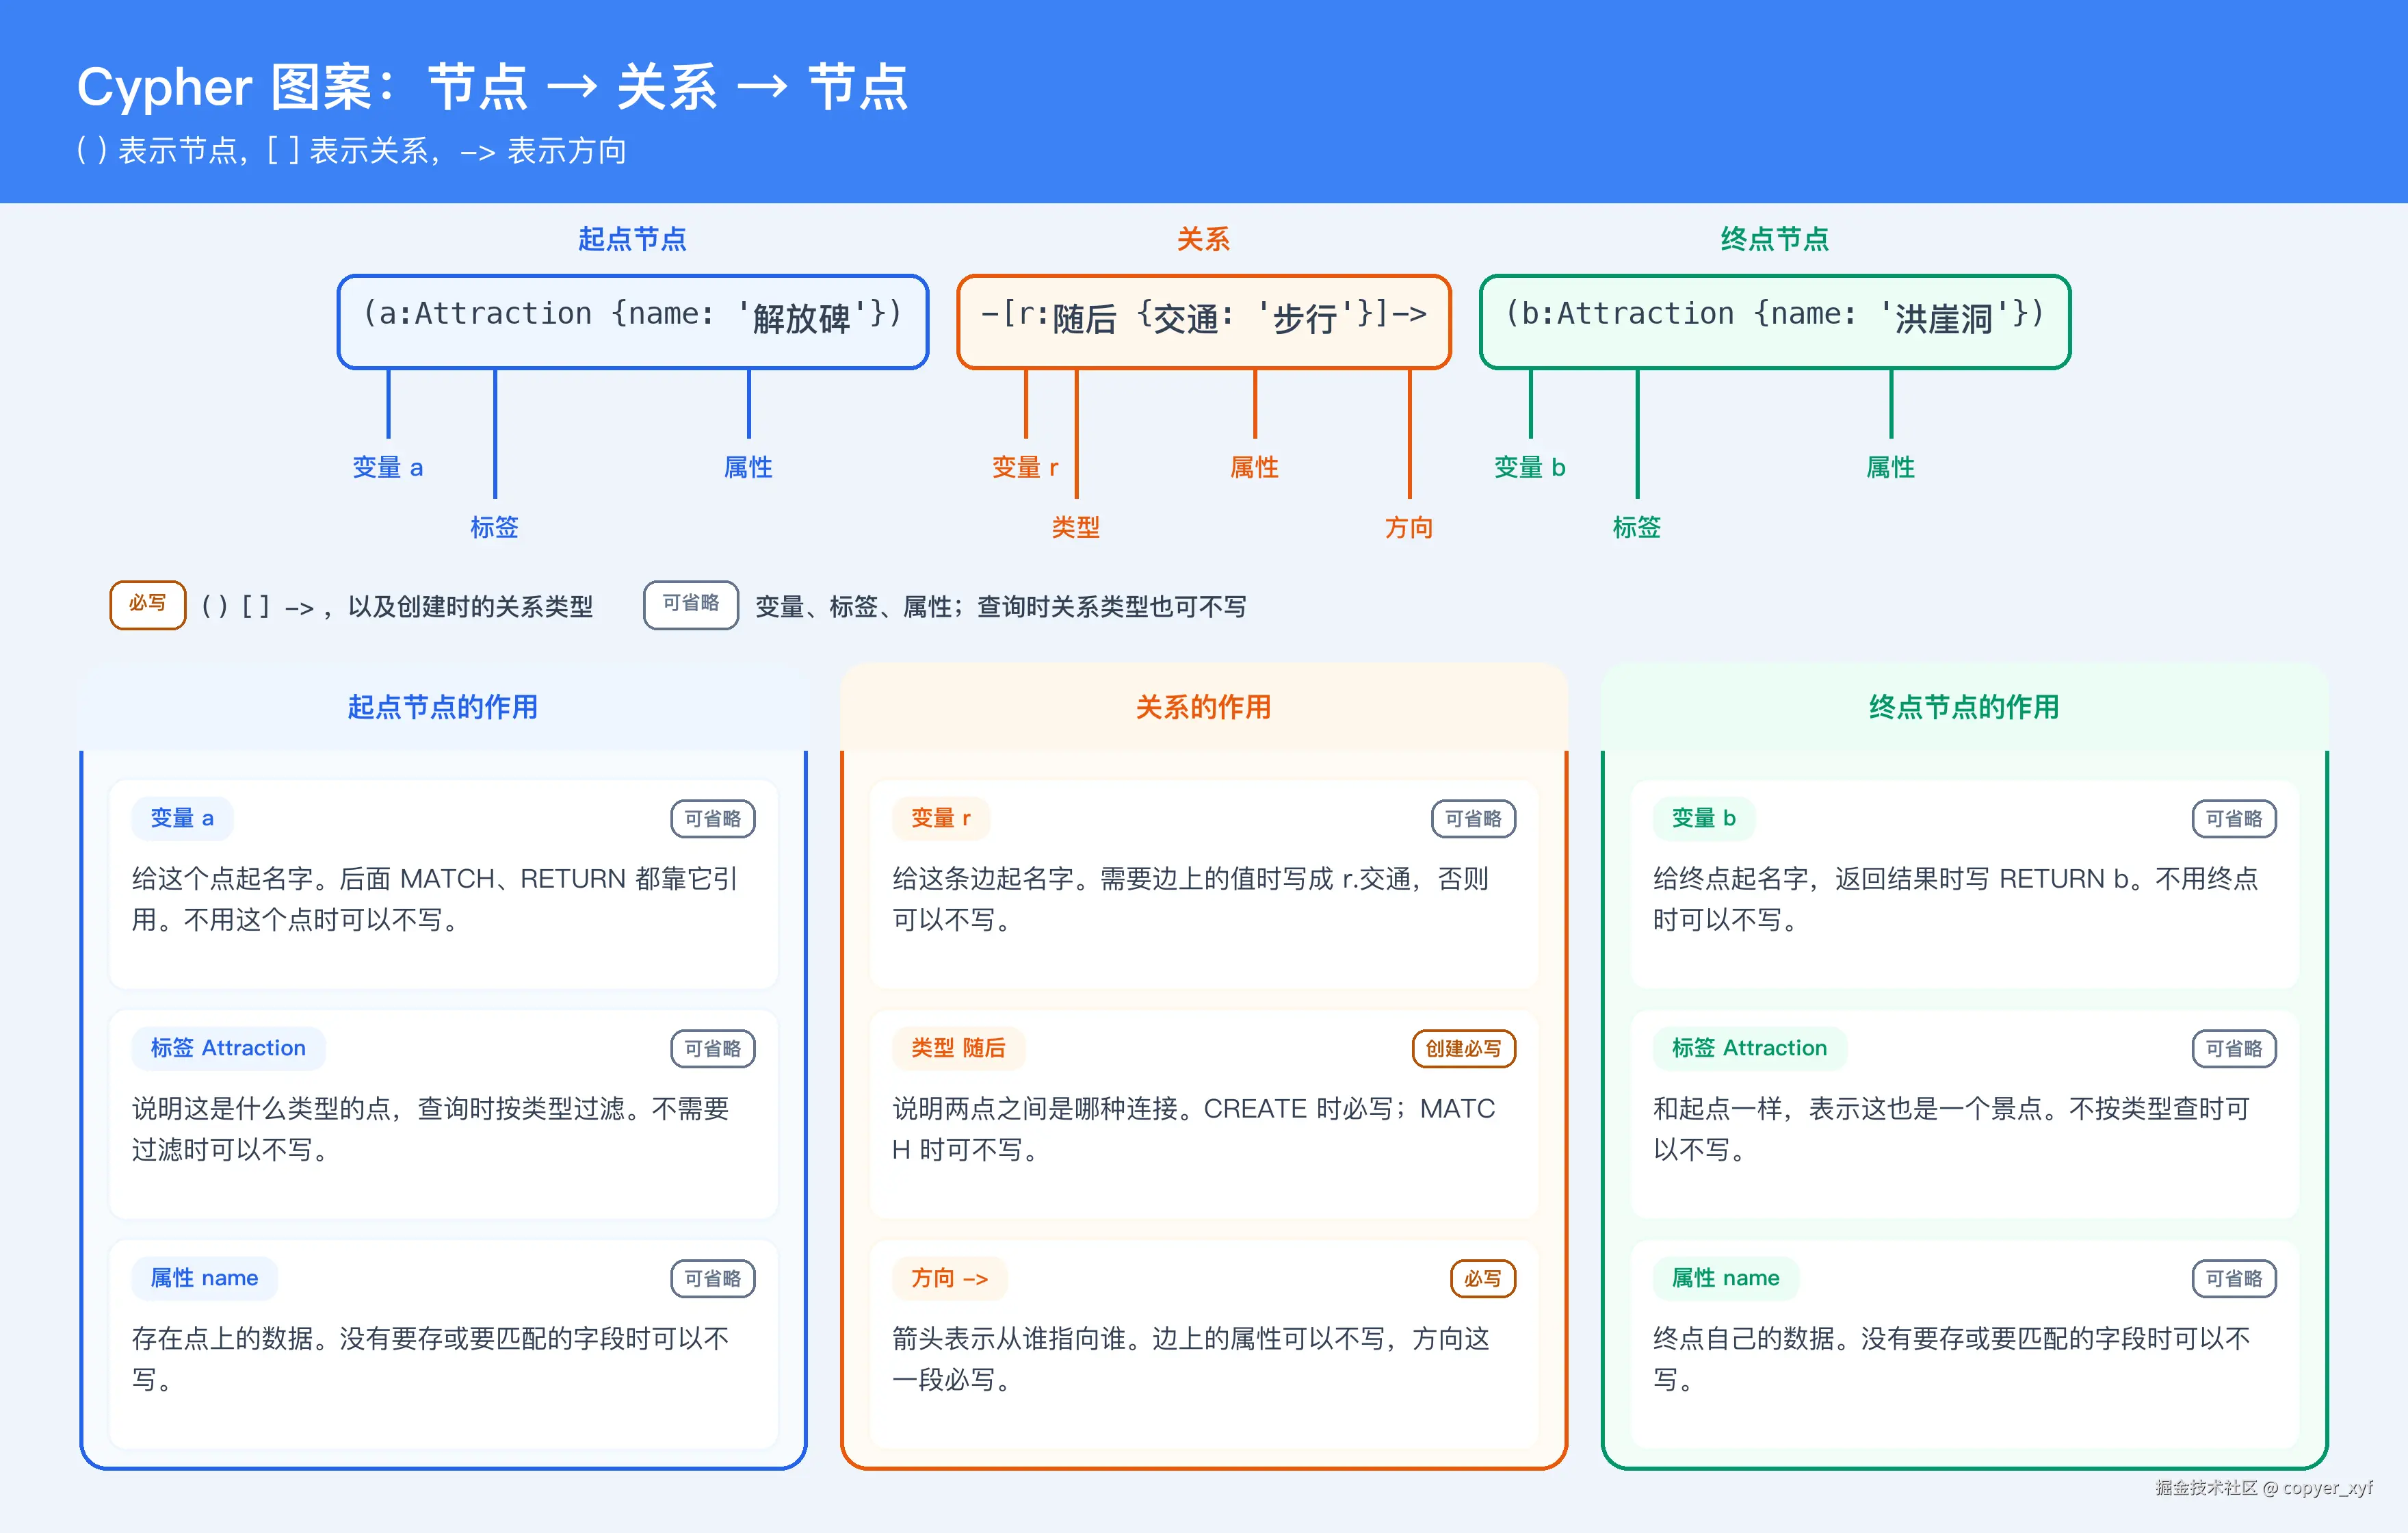
Task: Click the "可省略" legend badge before "变量、标签、属性"
Action: [691, 604]
